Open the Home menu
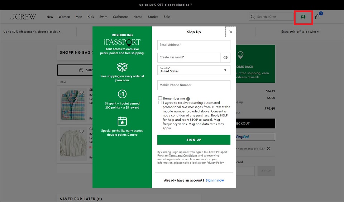The image size is (344, 202). 138,17
